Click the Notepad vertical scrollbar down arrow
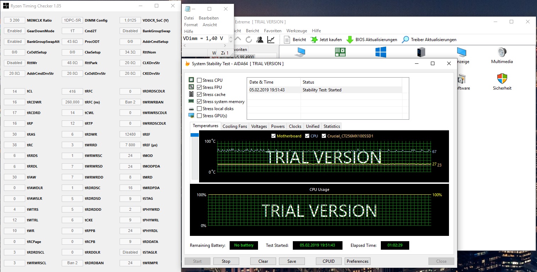This screenshot has width=537, height=272. tap(231, 41)
